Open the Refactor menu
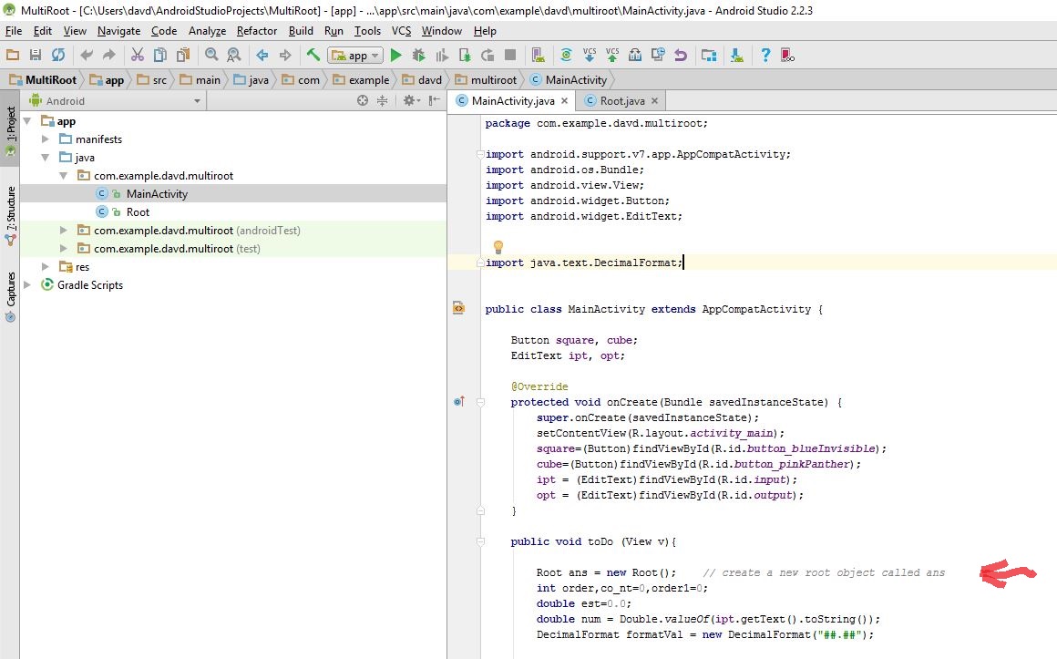This screenshot has height=659, width=1057. (x=257, y=31)
